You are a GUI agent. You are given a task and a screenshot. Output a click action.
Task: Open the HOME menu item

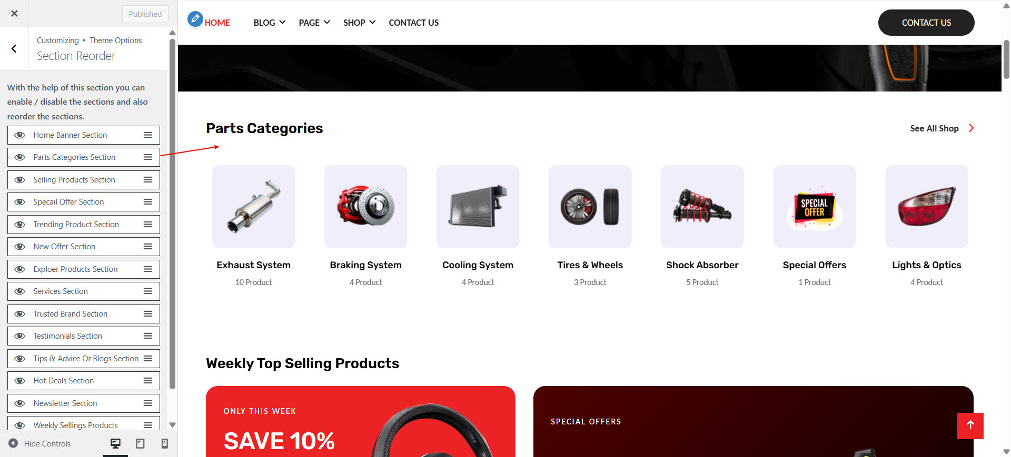click(x=217, y=23)
